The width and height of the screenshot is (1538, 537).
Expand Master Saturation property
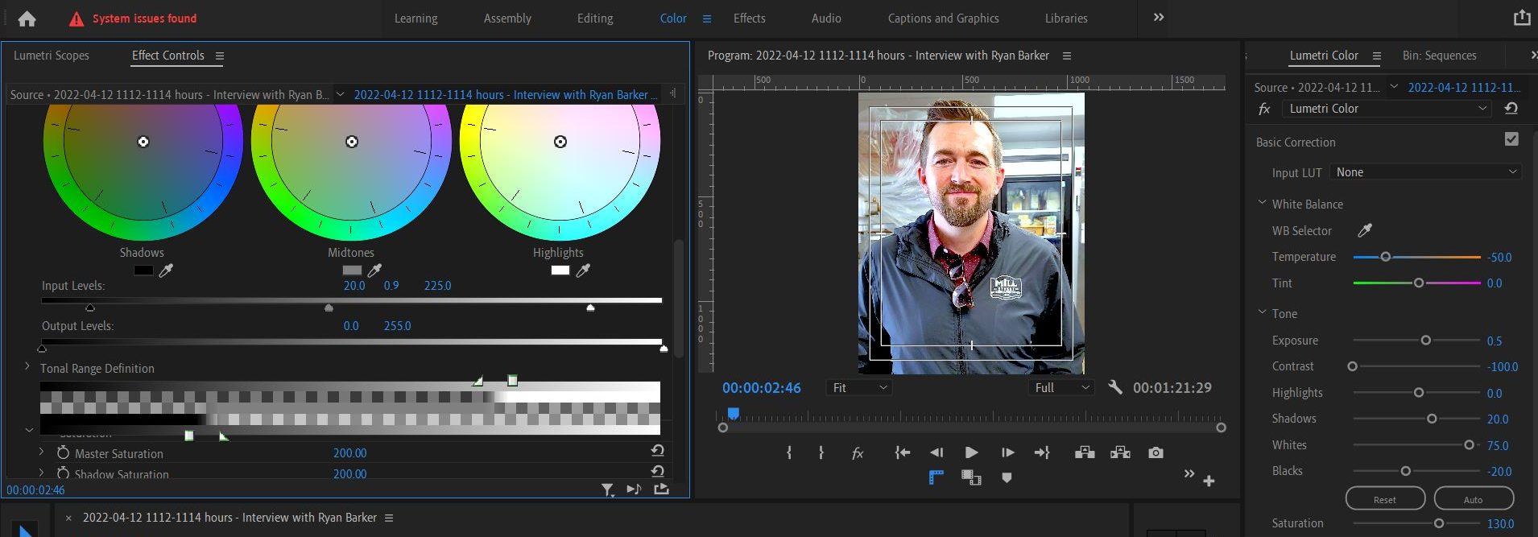41,452
